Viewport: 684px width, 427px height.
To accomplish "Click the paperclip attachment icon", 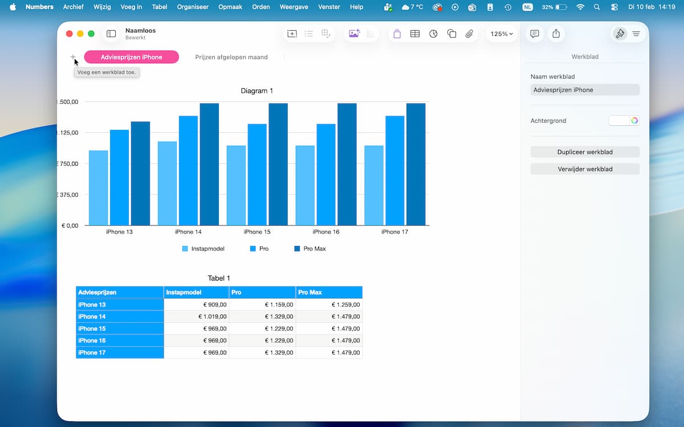I will [x=469, y=34].
